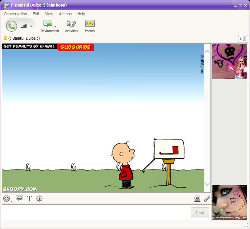The image size is (250, 229).
Task: Send a Buzz with the exclamation icon
Action: 39,198
